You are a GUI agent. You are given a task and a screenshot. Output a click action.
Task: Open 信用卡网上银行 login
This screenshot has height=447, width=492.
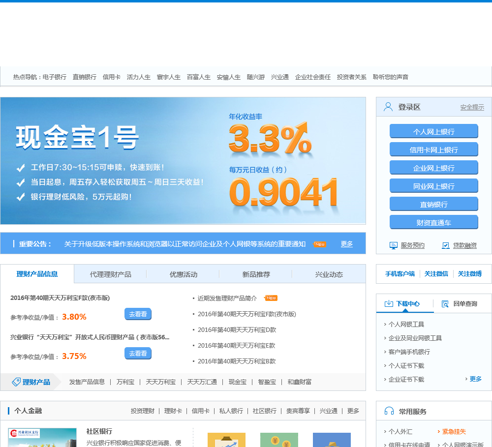(x=433, y=149)
